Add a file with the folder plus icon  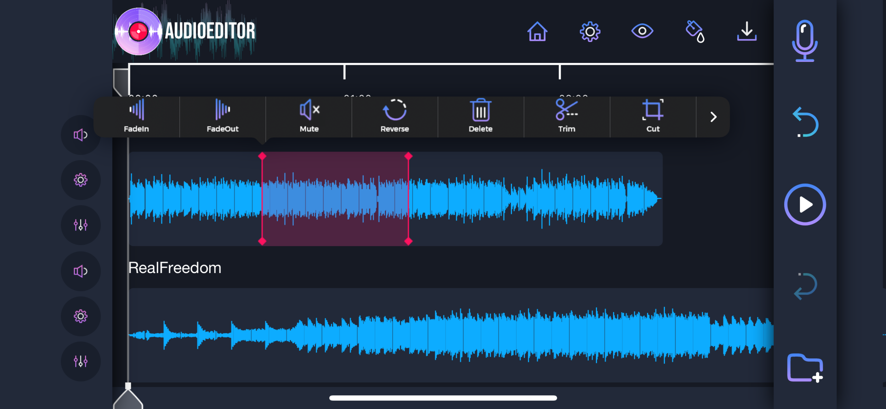click(x=805, y=368)
